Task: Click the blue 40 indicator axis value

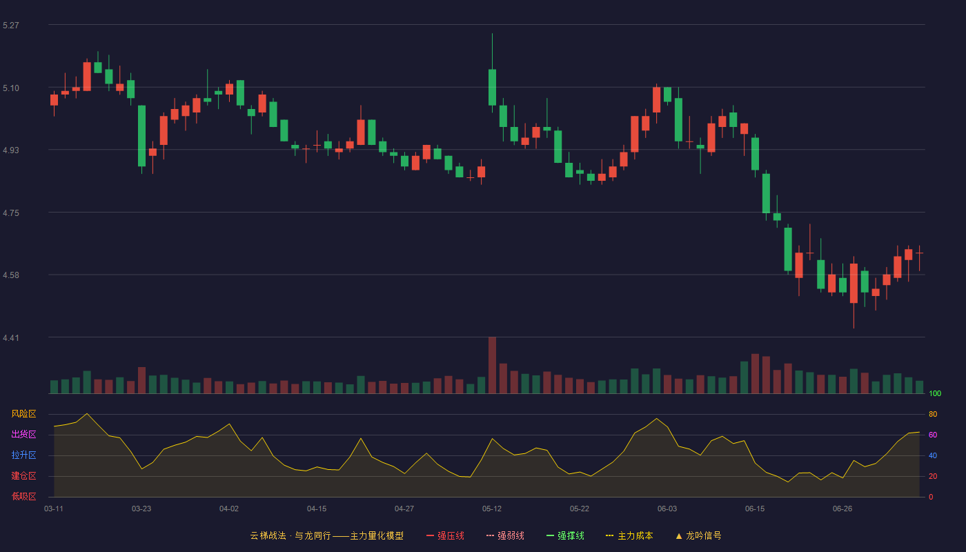Action: 933,455
